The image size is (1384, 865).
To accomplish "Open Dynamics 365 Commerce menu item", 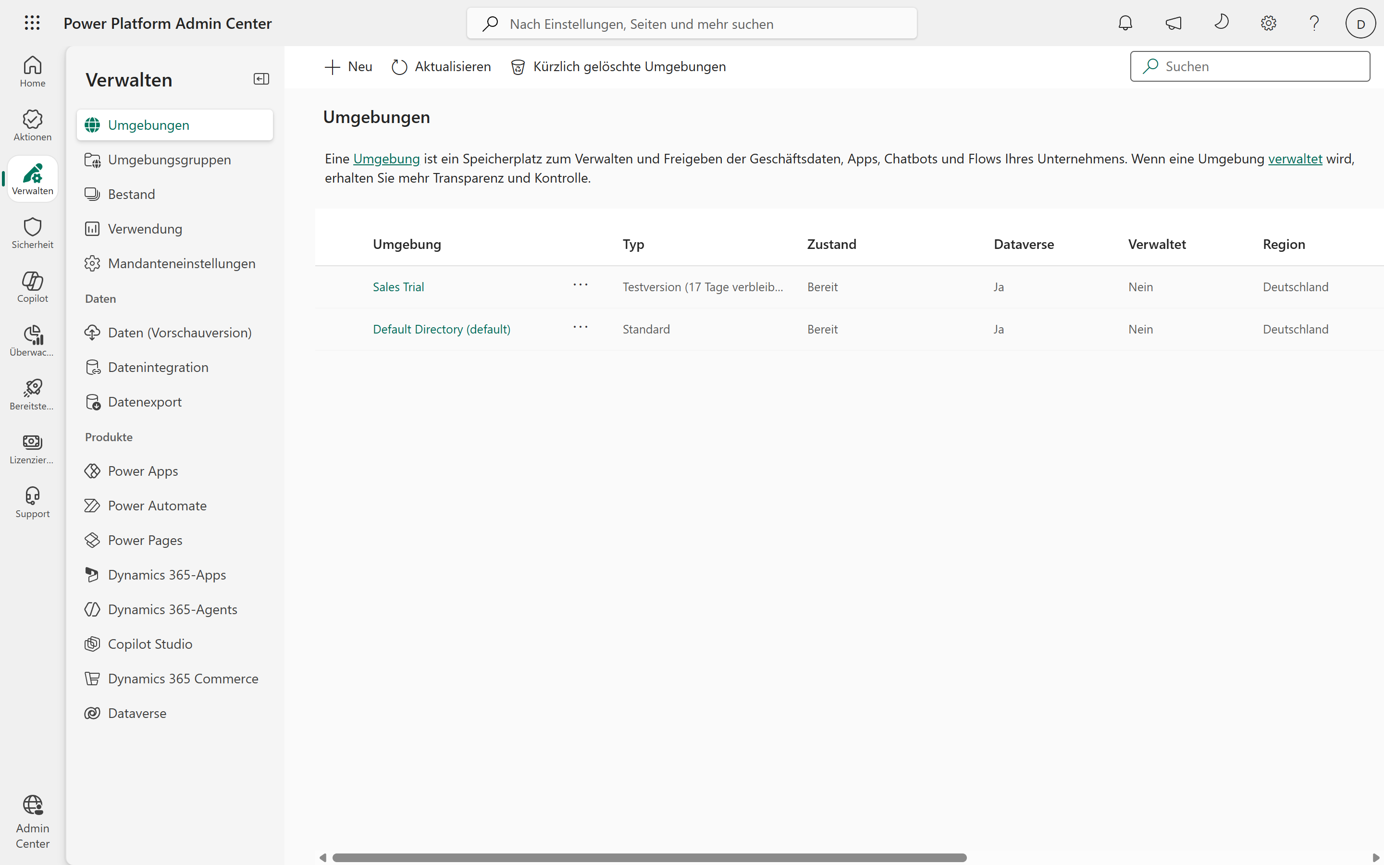I will pyautogui.click(x=175, y=679).
